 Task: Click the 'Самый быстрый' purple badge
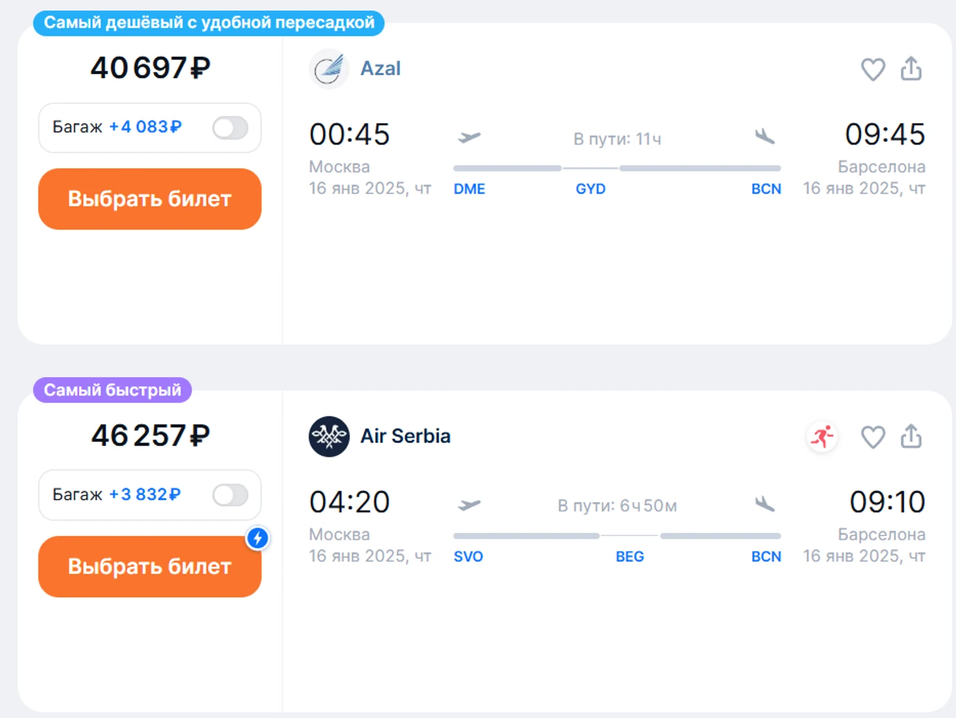click(113, 390)
